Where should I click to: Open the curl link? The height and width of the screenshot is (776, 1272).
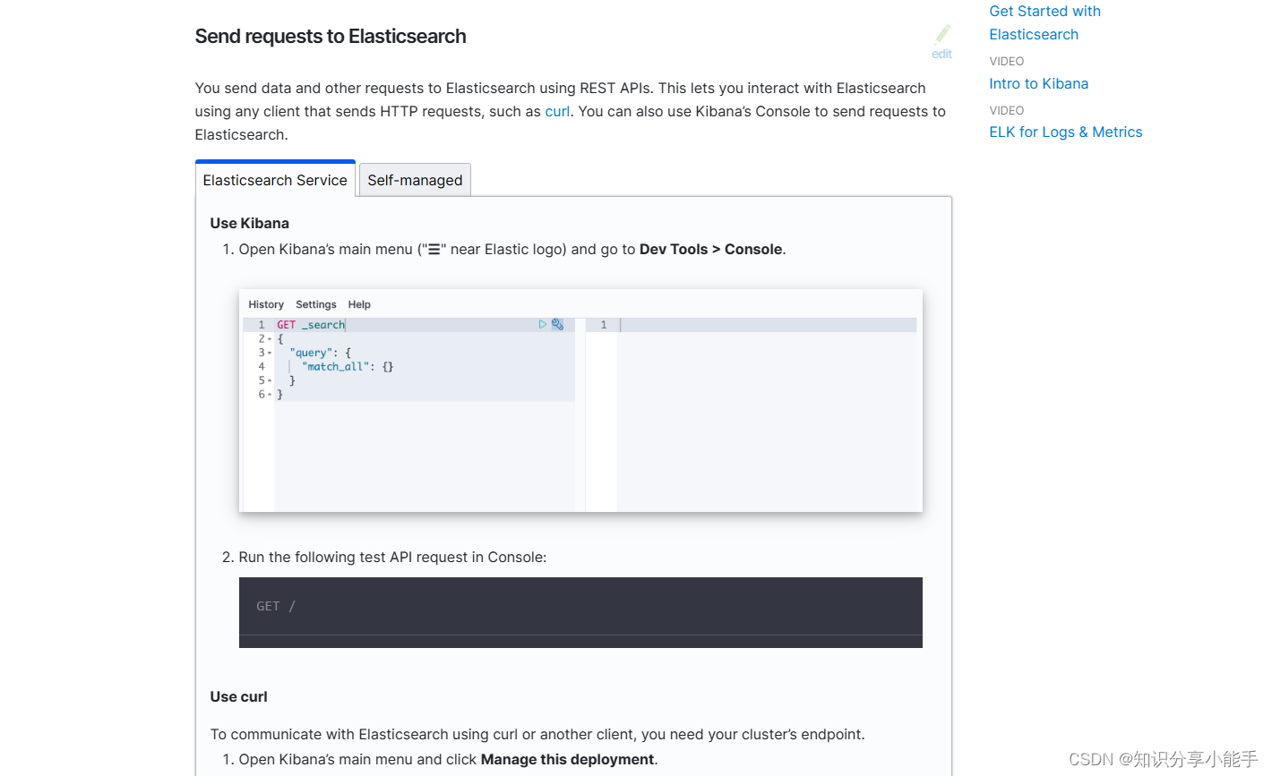[x=557, y=111]
